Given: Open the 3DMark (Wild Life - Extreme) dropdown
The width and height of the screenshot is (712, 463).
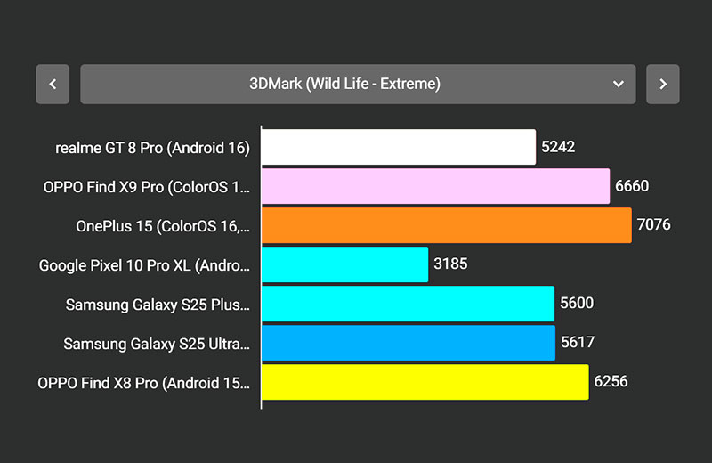Looking at the screenshot, I should 344,85.
